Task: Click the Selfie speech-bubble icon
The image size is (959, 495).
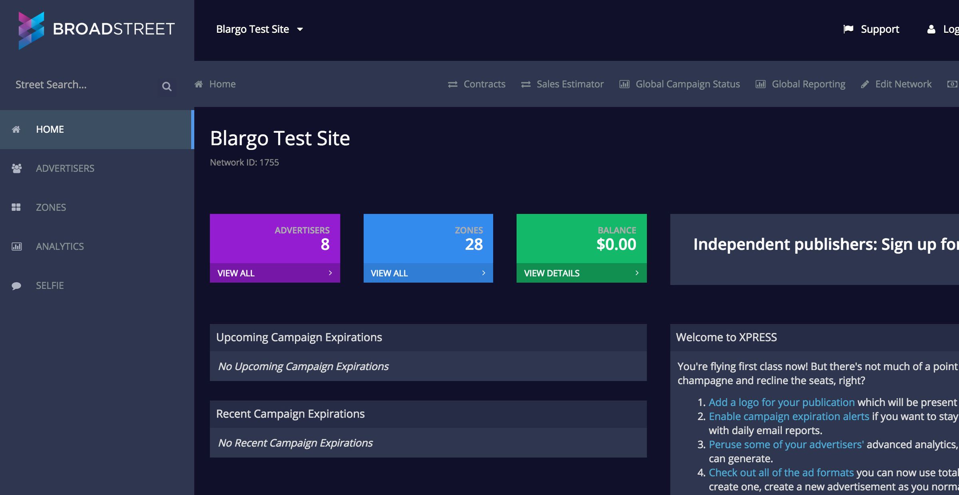Action: pos(16,285)
